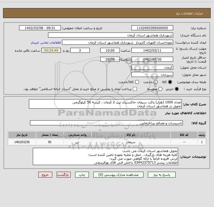214x207 pixels.
Task: Click buyer notes text area
Action: (105, 156)
